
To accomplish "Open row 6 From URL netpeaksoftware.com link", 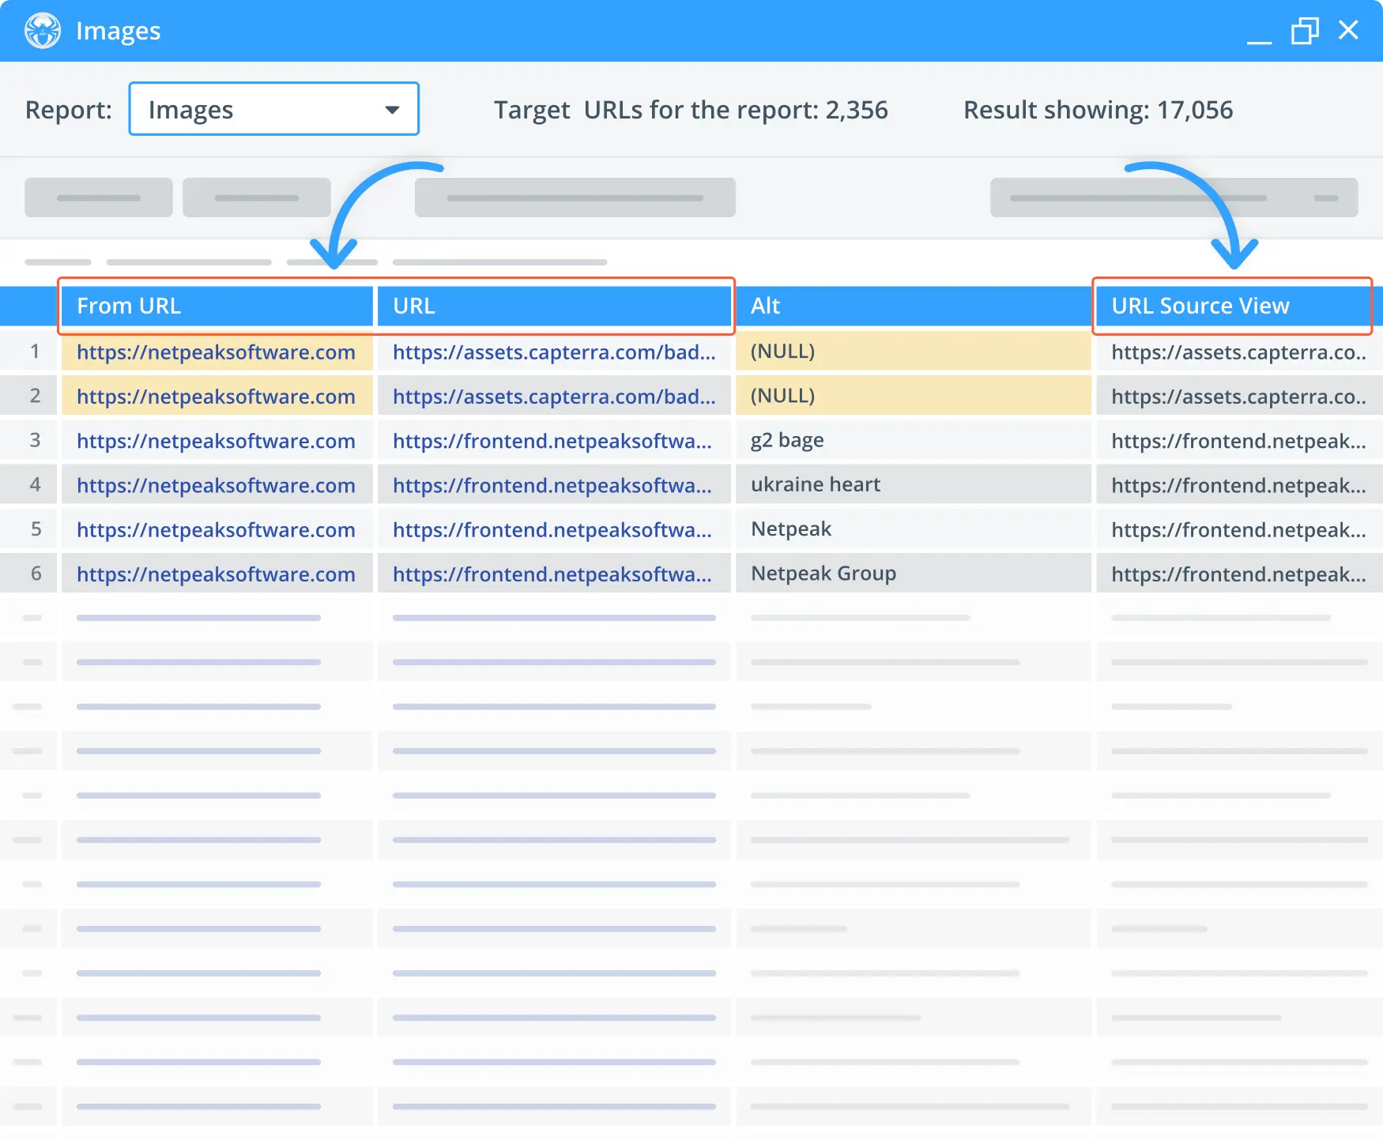I will (216, 574).
